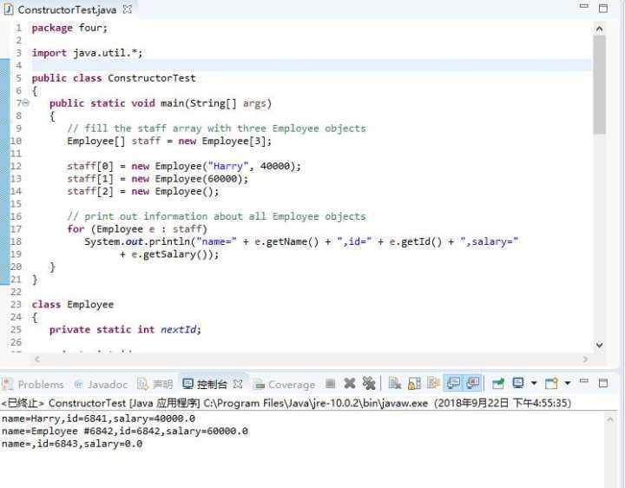Image resolution: width=625 pixels, height=488 pixels.
Task: Maximize the editor area
Action: (603, 8)
